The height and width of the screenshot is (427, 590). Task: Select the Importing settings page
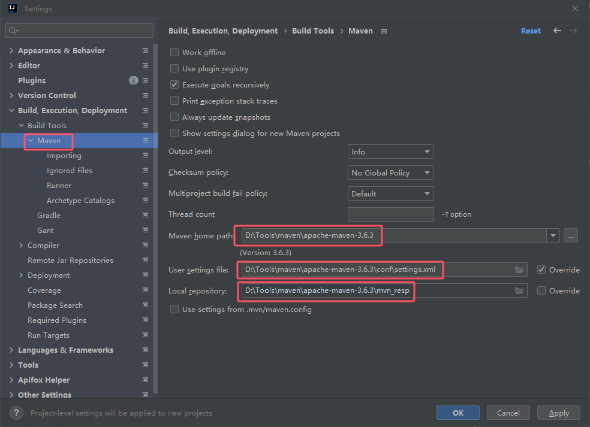pyautogui.click(x=64, y=155)
